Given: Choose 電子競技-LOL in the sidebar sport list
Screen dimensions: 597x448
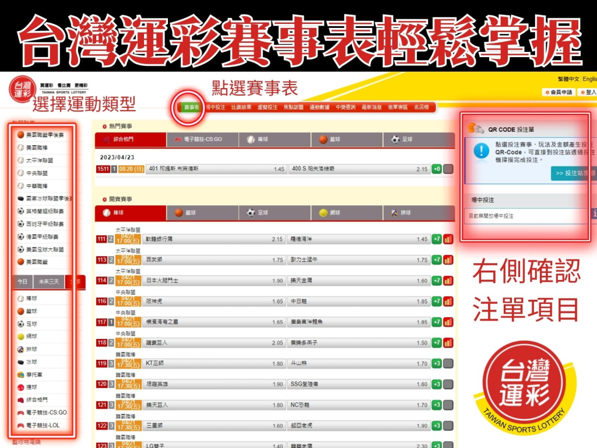Looking at the screenshot, I should [x=38, y=425].
